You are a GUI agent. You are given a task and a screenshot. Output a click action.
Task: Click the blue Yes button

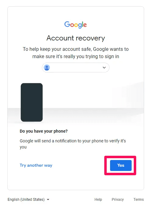(121, 165)
